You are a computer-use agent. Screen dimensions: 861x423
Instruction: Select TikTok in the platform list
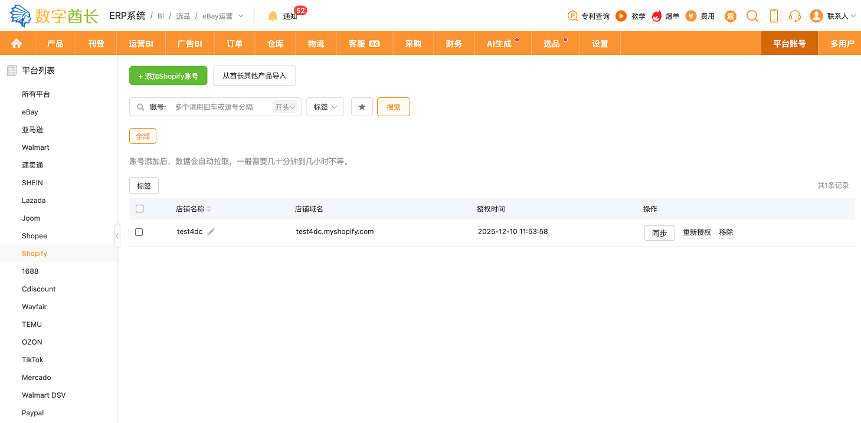pos(32,360)
